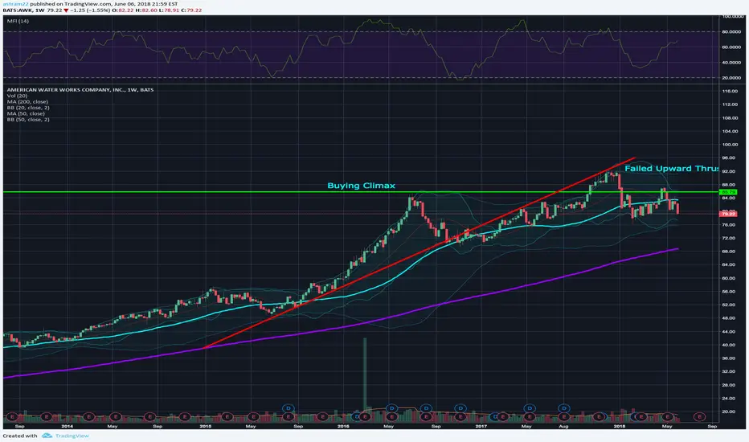Select the MA (50, close) indicator label
The width and height of the screenshot is (749, 442).
pos(26,113)
